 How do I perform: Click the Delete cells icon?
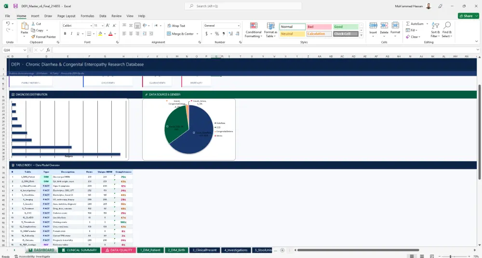click(384, 26)
